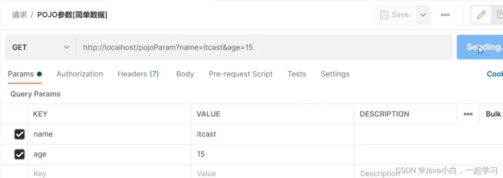Switch to the Authorization tab
Image resolution: width=503 pixels, height=178 pixels.
[80, 74]
